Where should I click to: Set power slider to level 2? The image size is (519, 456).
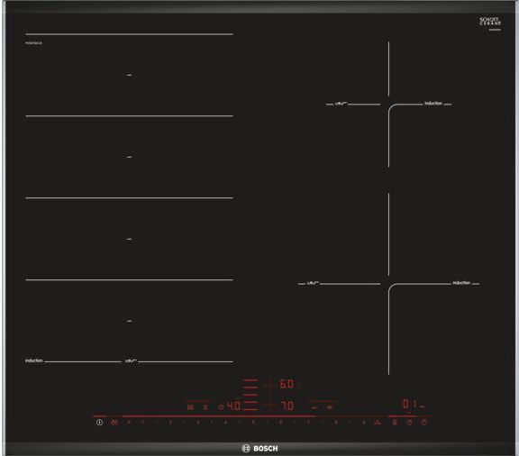pos(170,423)
